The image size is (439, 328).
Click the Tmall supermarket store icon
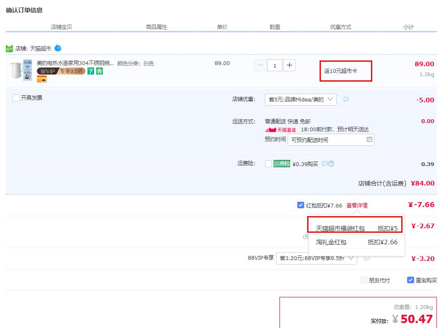9,48
